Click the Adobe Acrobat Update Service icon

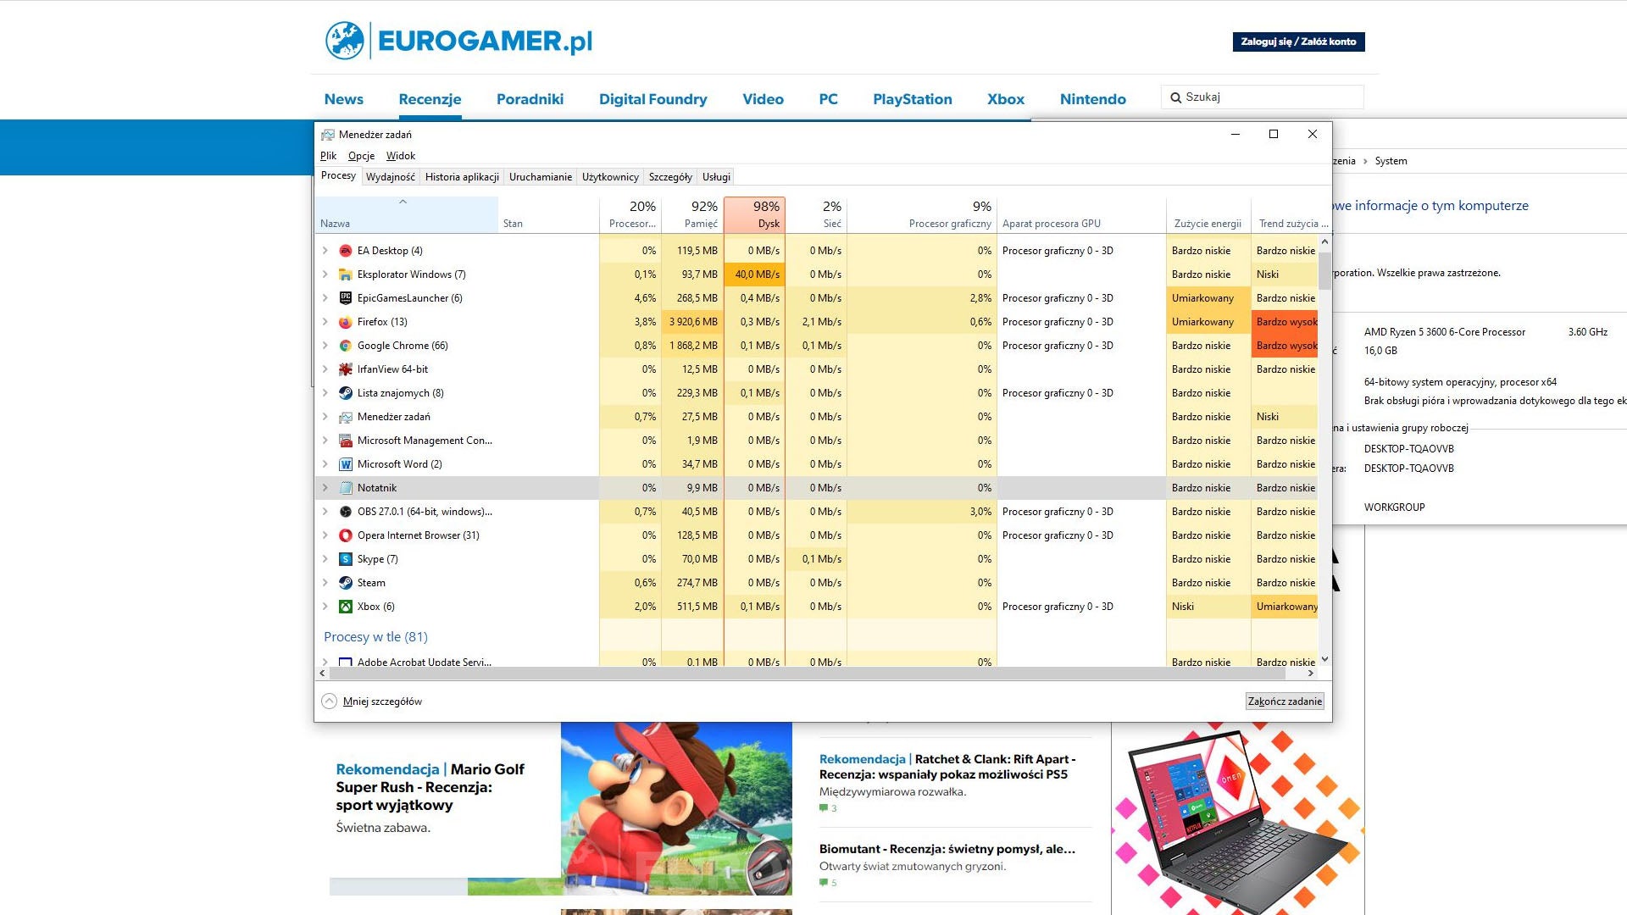(x=346, y=662)
